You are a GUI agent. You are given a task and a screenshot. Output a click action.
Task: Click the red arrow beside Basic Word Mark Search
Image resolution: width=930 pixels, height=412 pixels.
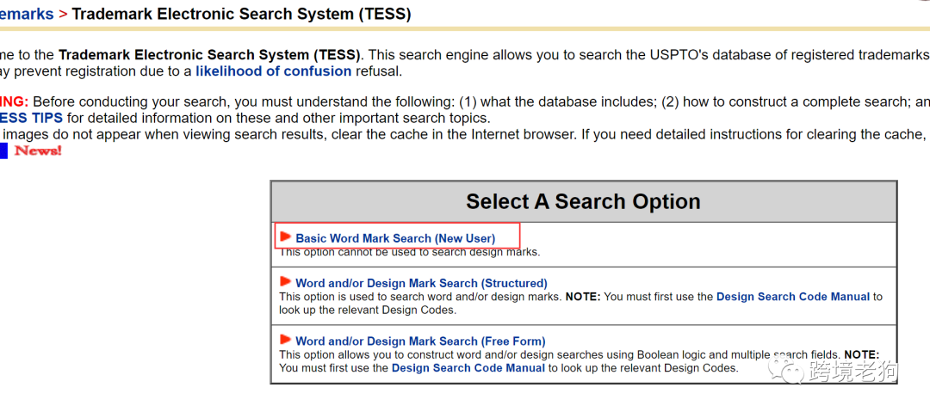(x=285, y=237)
